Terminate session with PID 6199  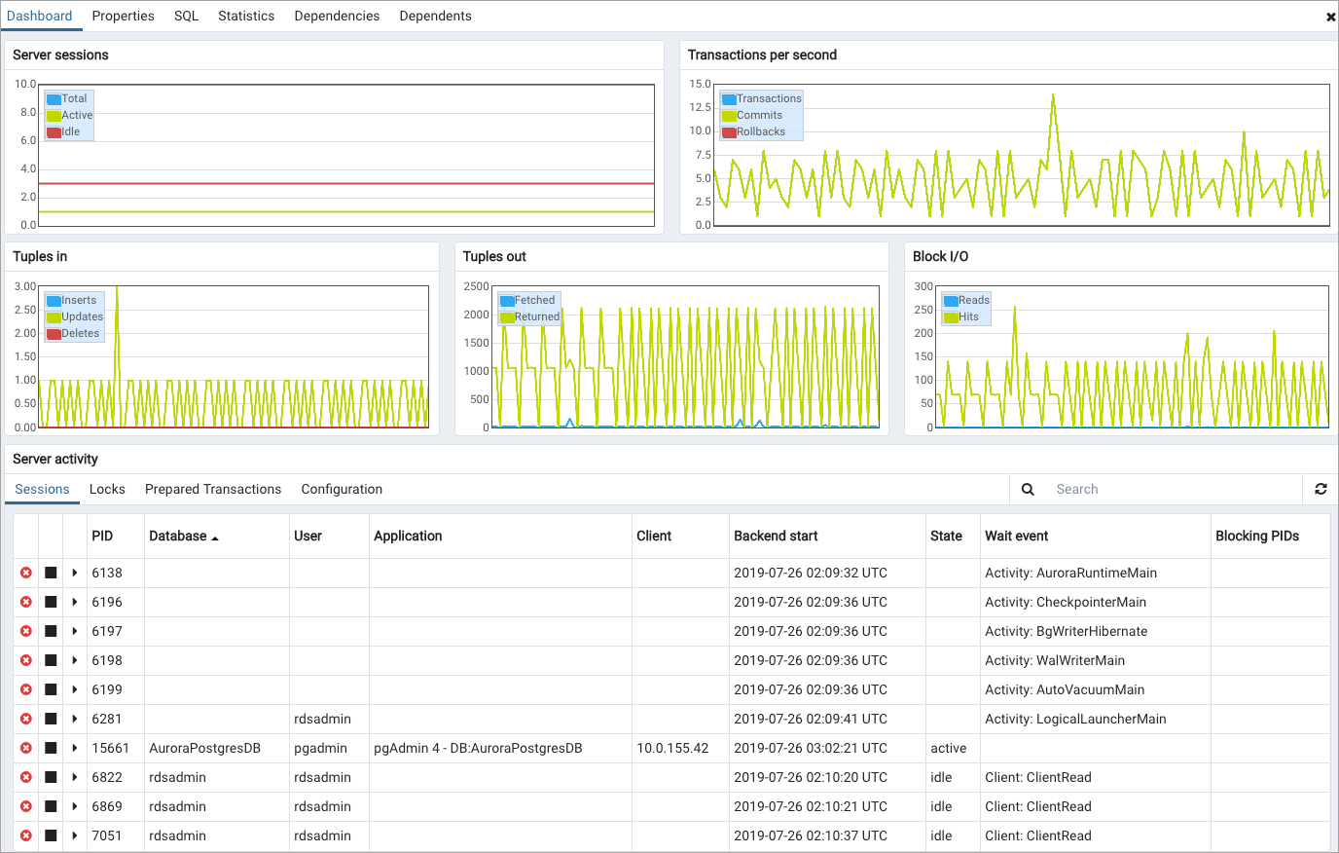click(26, 689)
